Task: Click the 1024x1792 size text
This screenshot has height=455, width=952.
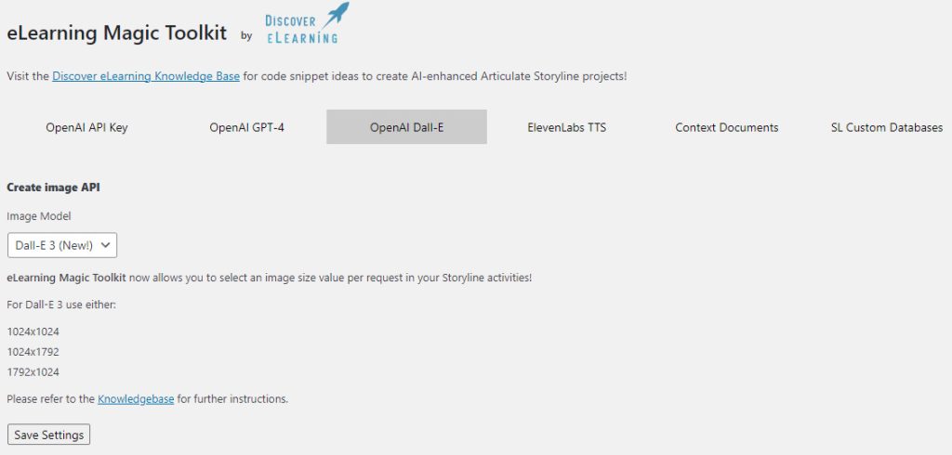Action: (x=33, y=352)
